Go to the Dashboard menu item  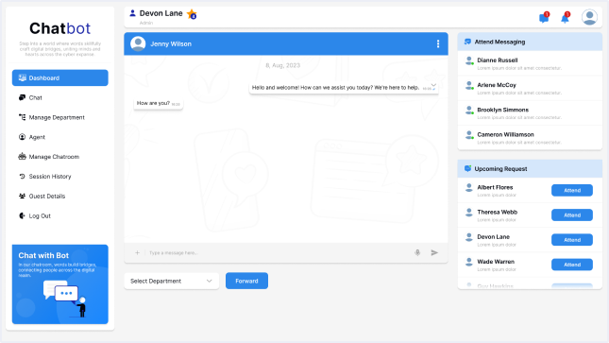click(59, 77)
